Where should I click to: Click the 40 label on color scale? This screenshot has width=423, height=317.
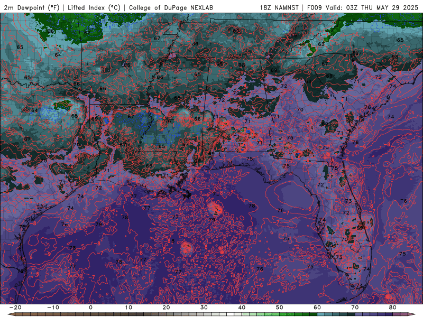tap(242, 307)
